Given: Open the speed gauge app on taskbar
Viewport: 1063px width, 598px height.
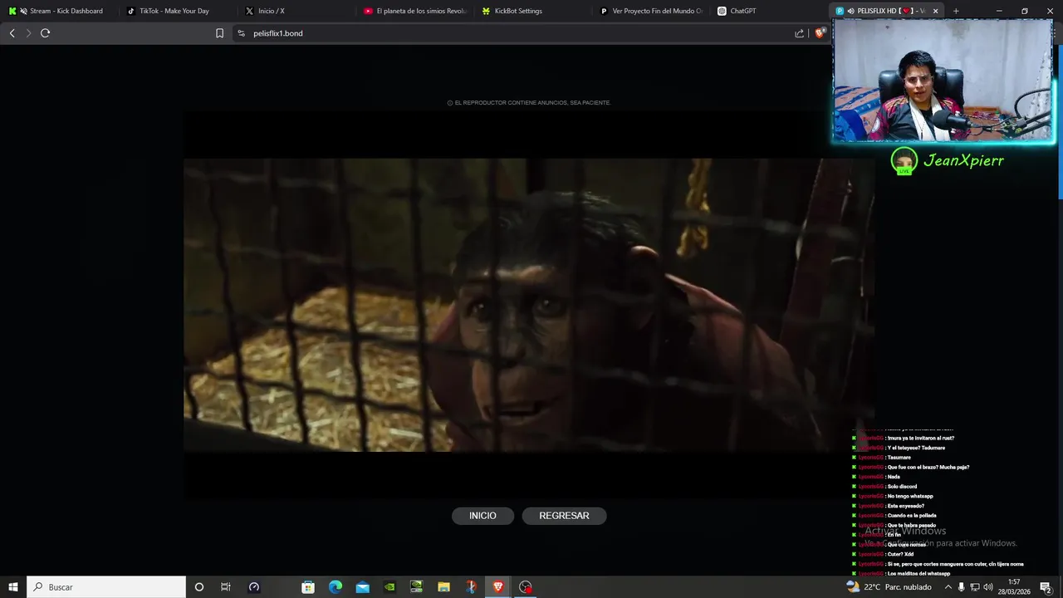Looking at the screenshot, I should click(x=254, y=587).
